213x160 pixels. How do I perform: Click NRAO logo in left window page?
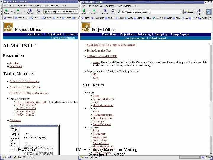[x=8, y=27]
